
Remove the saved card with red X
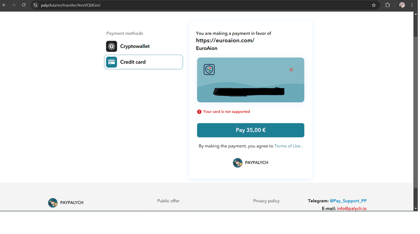tap(291, 70)
